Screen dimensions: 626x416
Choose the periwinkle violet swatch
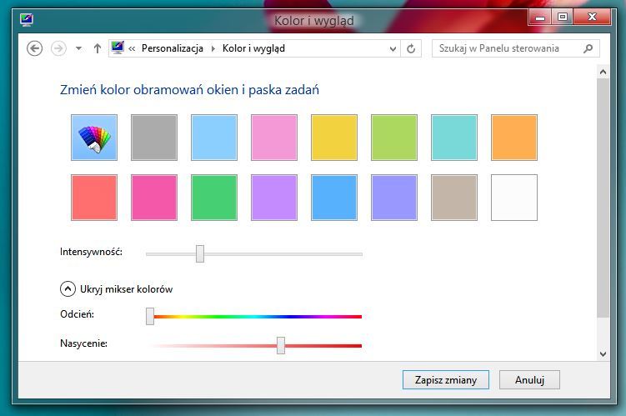coord(394,198)
